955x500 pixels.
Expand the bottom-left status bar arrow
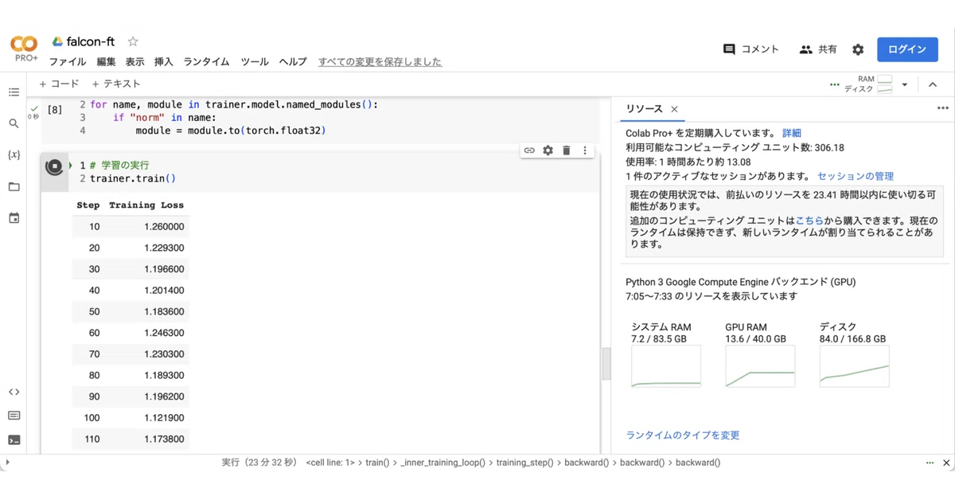[x=7, y=462]
